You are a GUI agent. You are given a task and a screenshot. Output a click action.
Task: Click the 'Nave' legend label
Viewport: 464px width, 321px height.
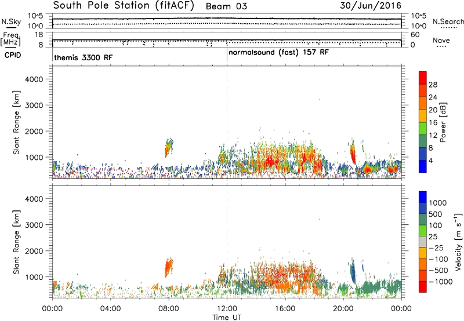click(441, 40)
